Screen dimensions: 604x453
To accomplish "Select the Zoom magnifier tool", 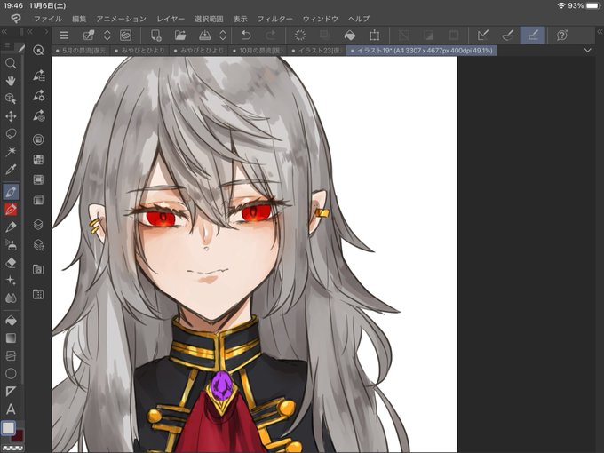I will tap(11, 63).
